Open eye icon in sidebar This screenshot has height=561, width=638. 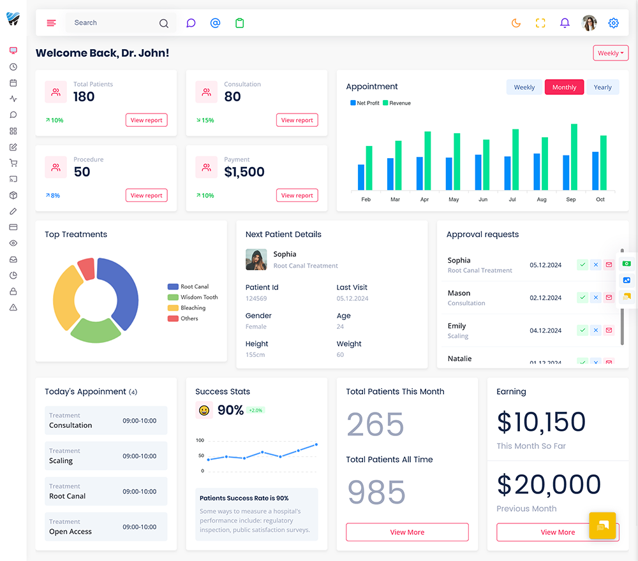point(13,243)
